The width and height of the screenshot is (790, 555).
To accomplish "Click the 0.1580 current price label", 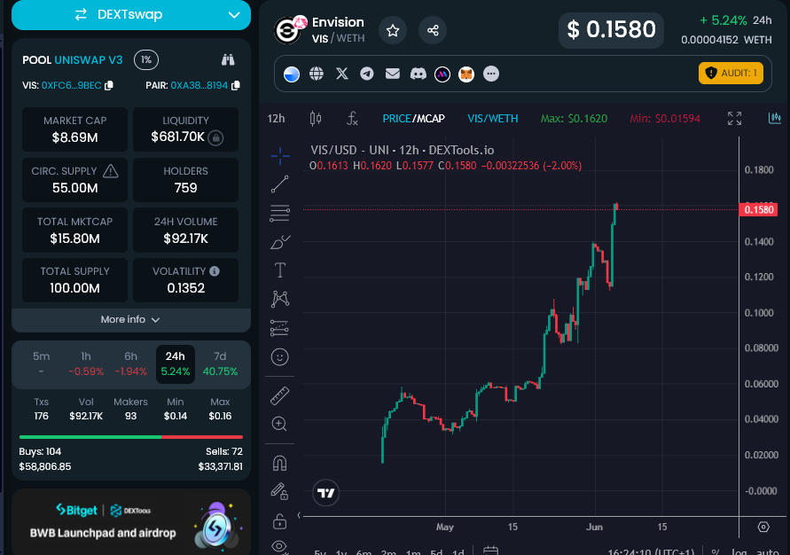I will click(x=758, y=209).
